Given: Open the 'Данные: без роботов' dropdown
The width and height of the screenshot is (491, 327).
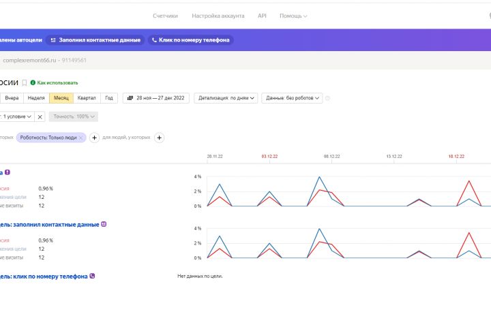Looking at the screenshot, I should [293, 98].
